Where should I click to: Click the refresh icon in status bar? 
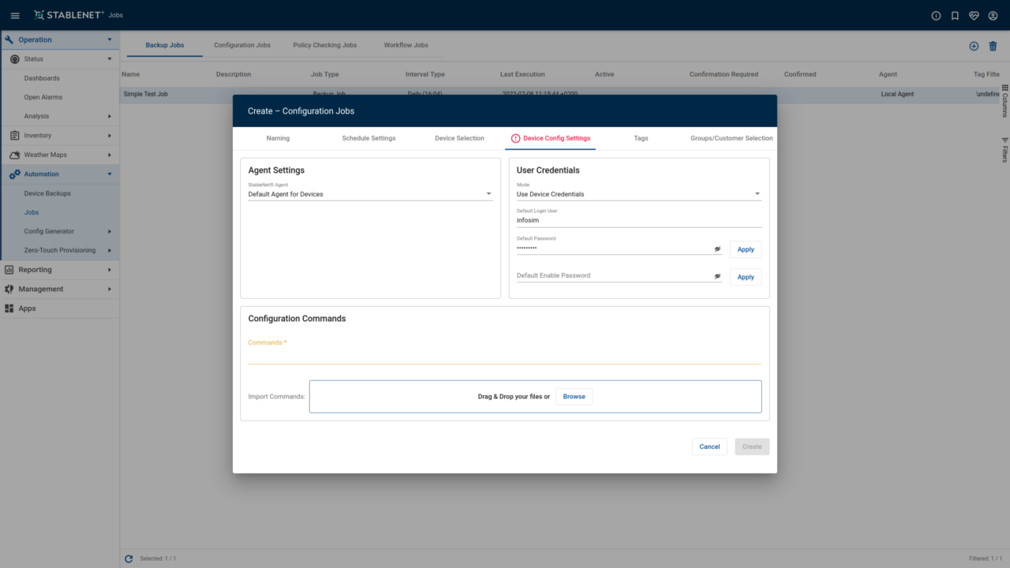(x=129, y=559)
